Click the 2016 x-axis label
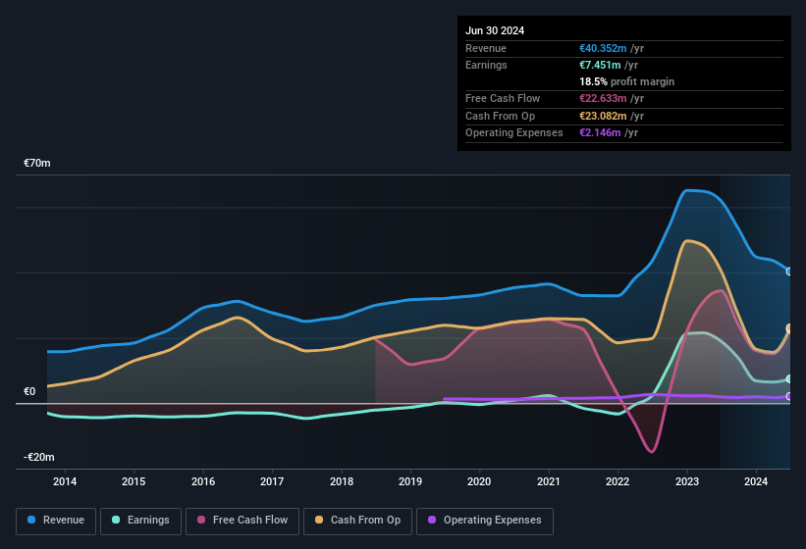806x549 pixels. 203,481
